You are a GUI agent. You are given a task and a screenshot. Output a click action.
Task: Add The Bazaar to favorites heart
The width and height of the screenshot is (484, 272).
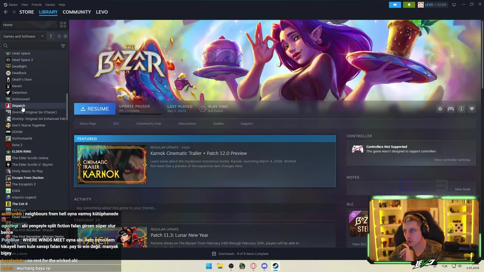tap(472, 109)
